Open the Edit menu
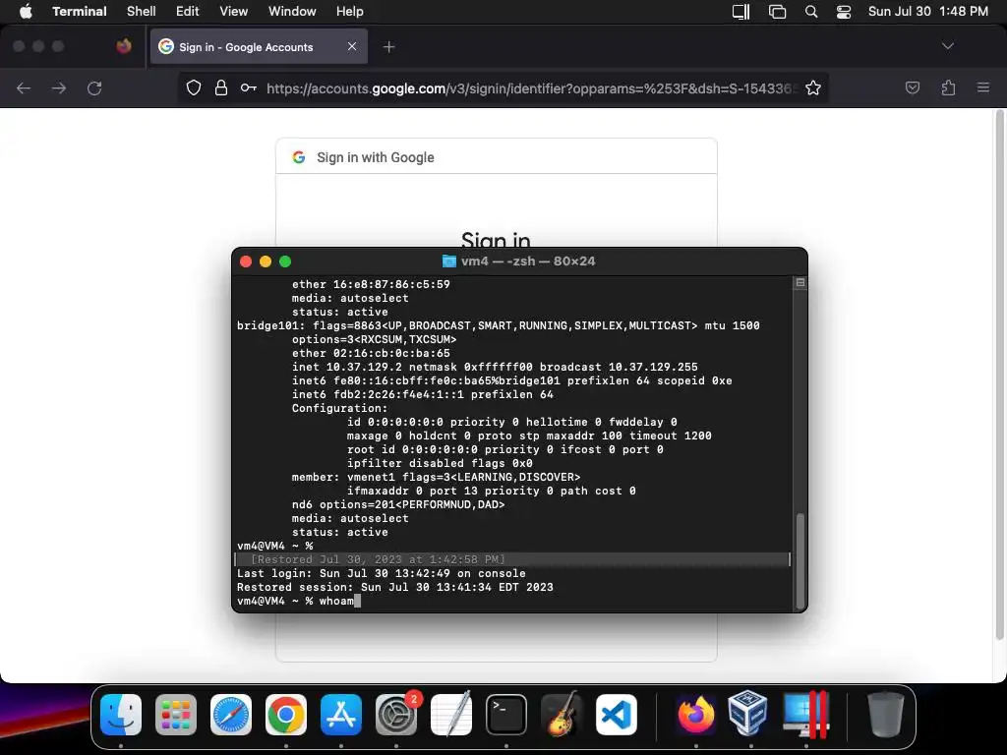 188,12
